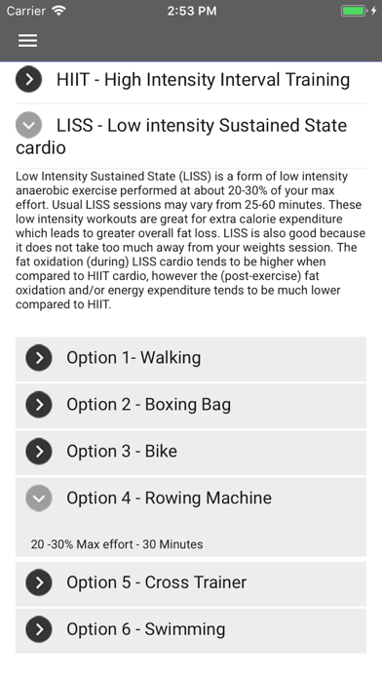Screen dimensions: 382x679
Task: Select Option 6 - Swimming label
Action: coord(146,629)
